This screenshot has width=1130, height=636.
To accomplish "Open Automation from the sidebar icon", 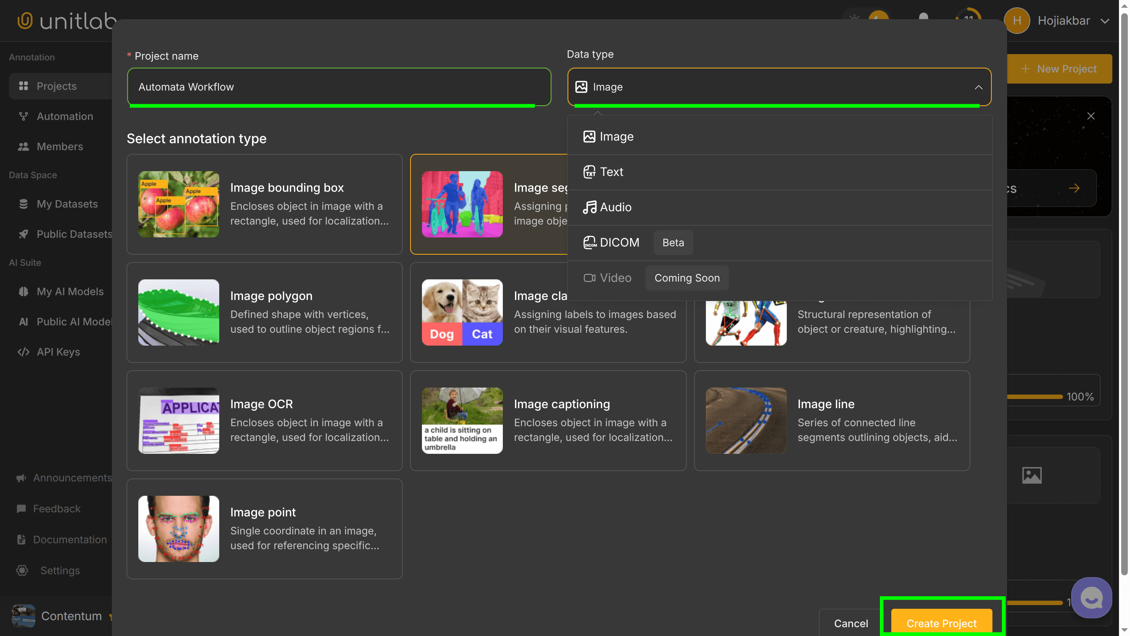I will pos(23,116).
